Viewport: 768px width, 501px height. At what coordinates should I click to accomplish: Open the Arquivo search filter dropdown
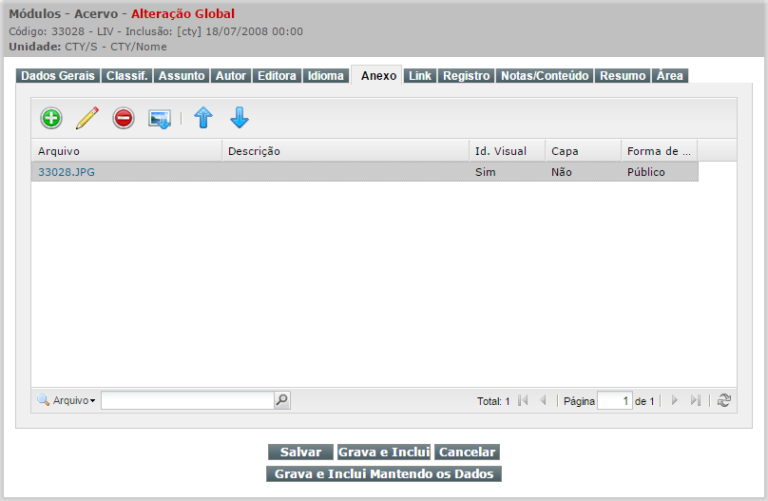coord(67,401)
